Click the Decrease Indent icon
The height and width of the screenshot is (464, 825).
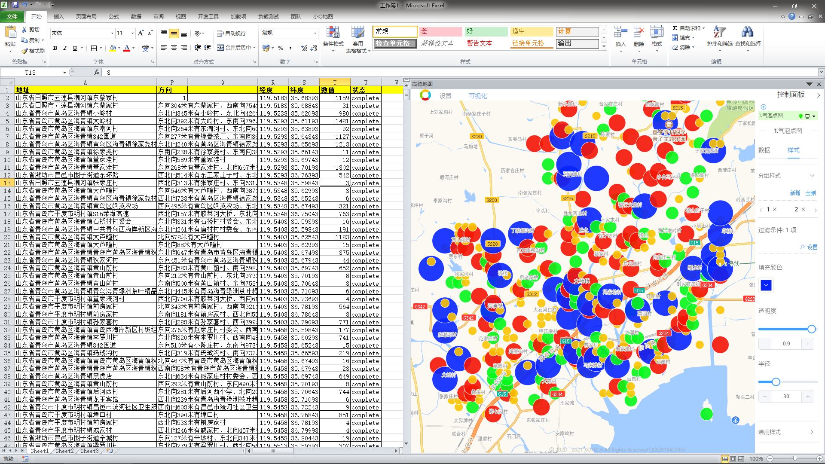tap(198, 48)
